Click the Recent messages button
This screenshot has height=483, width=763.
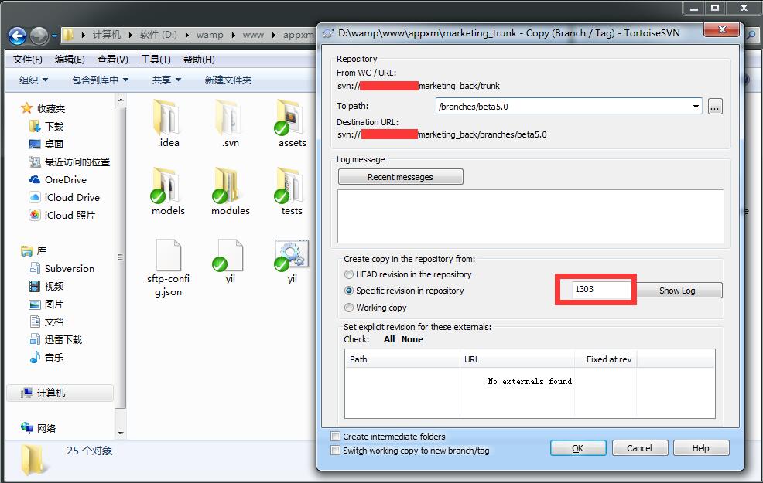(x=401, y=177)
